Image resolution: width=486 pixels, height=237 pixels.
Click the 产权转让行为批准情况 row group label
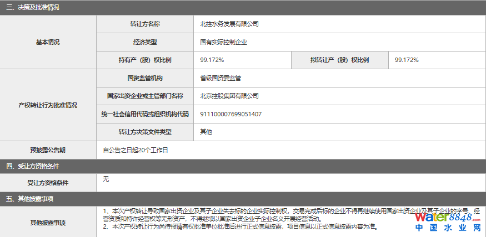coord(48,105)
